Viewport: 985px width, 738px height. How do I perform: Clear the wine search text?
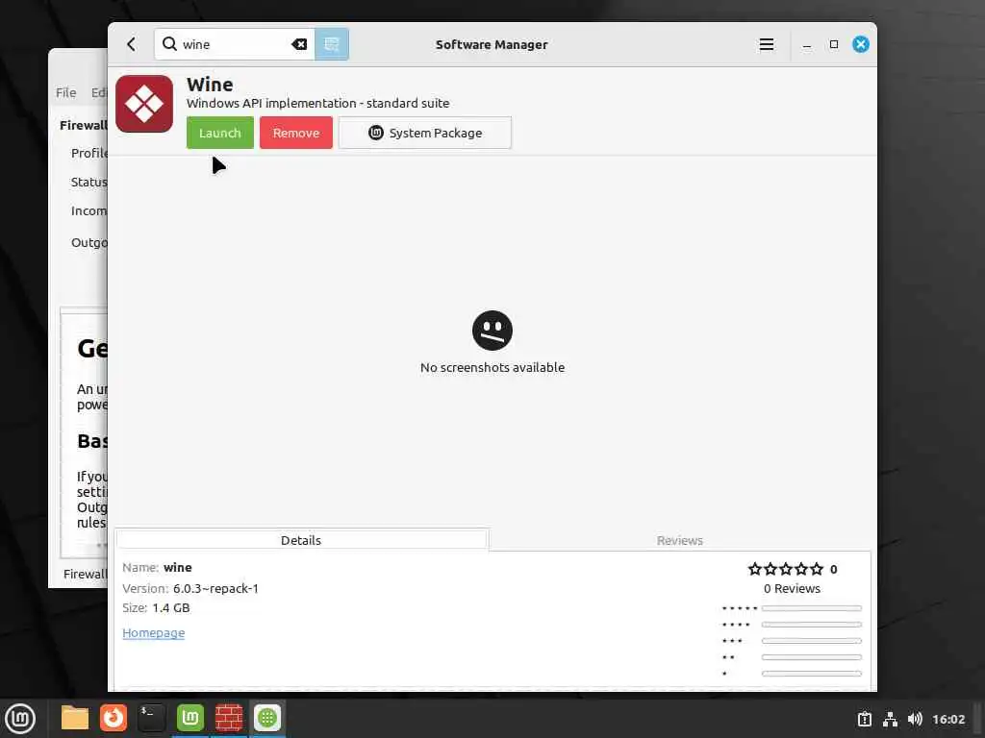pos(299,44)
